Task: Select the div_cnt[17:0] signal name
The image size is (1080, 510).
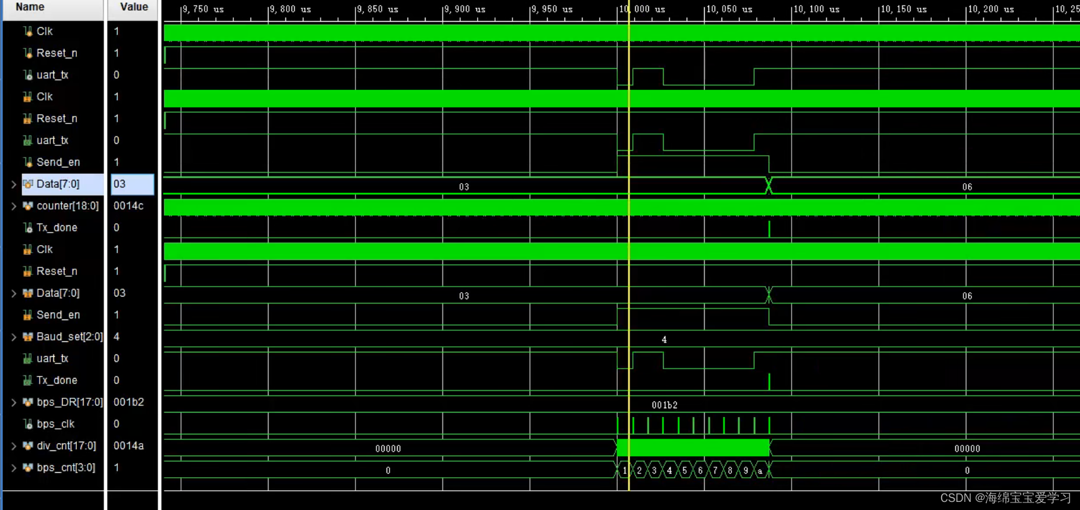Action: tap(66, 446)
